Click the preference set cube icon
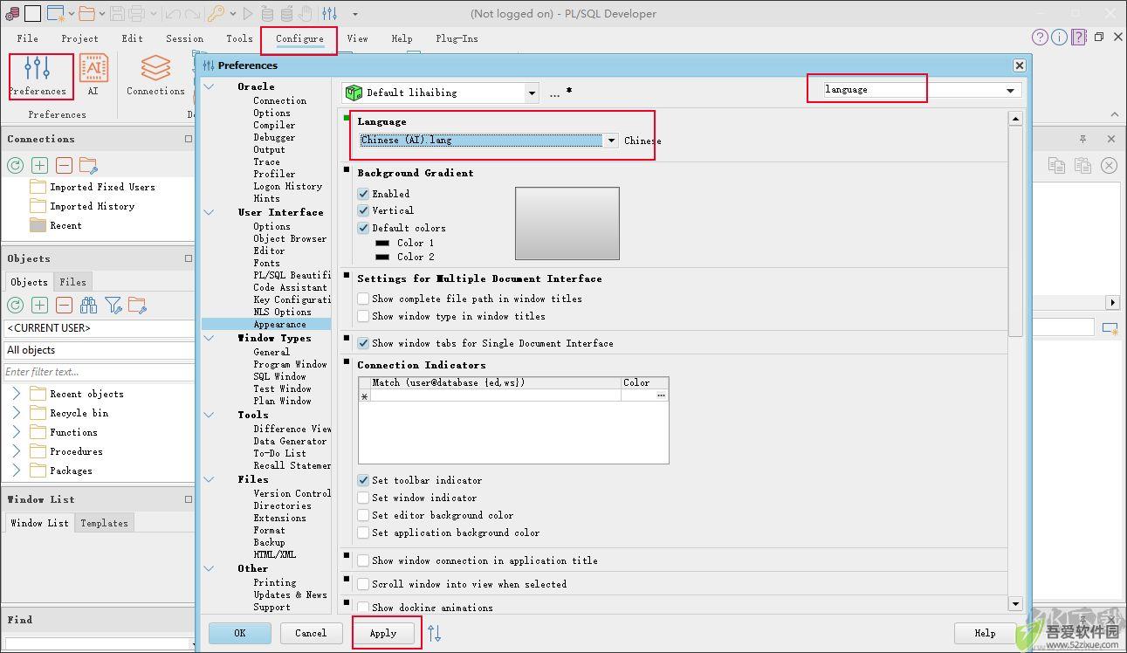This screenshot has height=653, width=1127. pyautogui.click(x=354, y=92)
